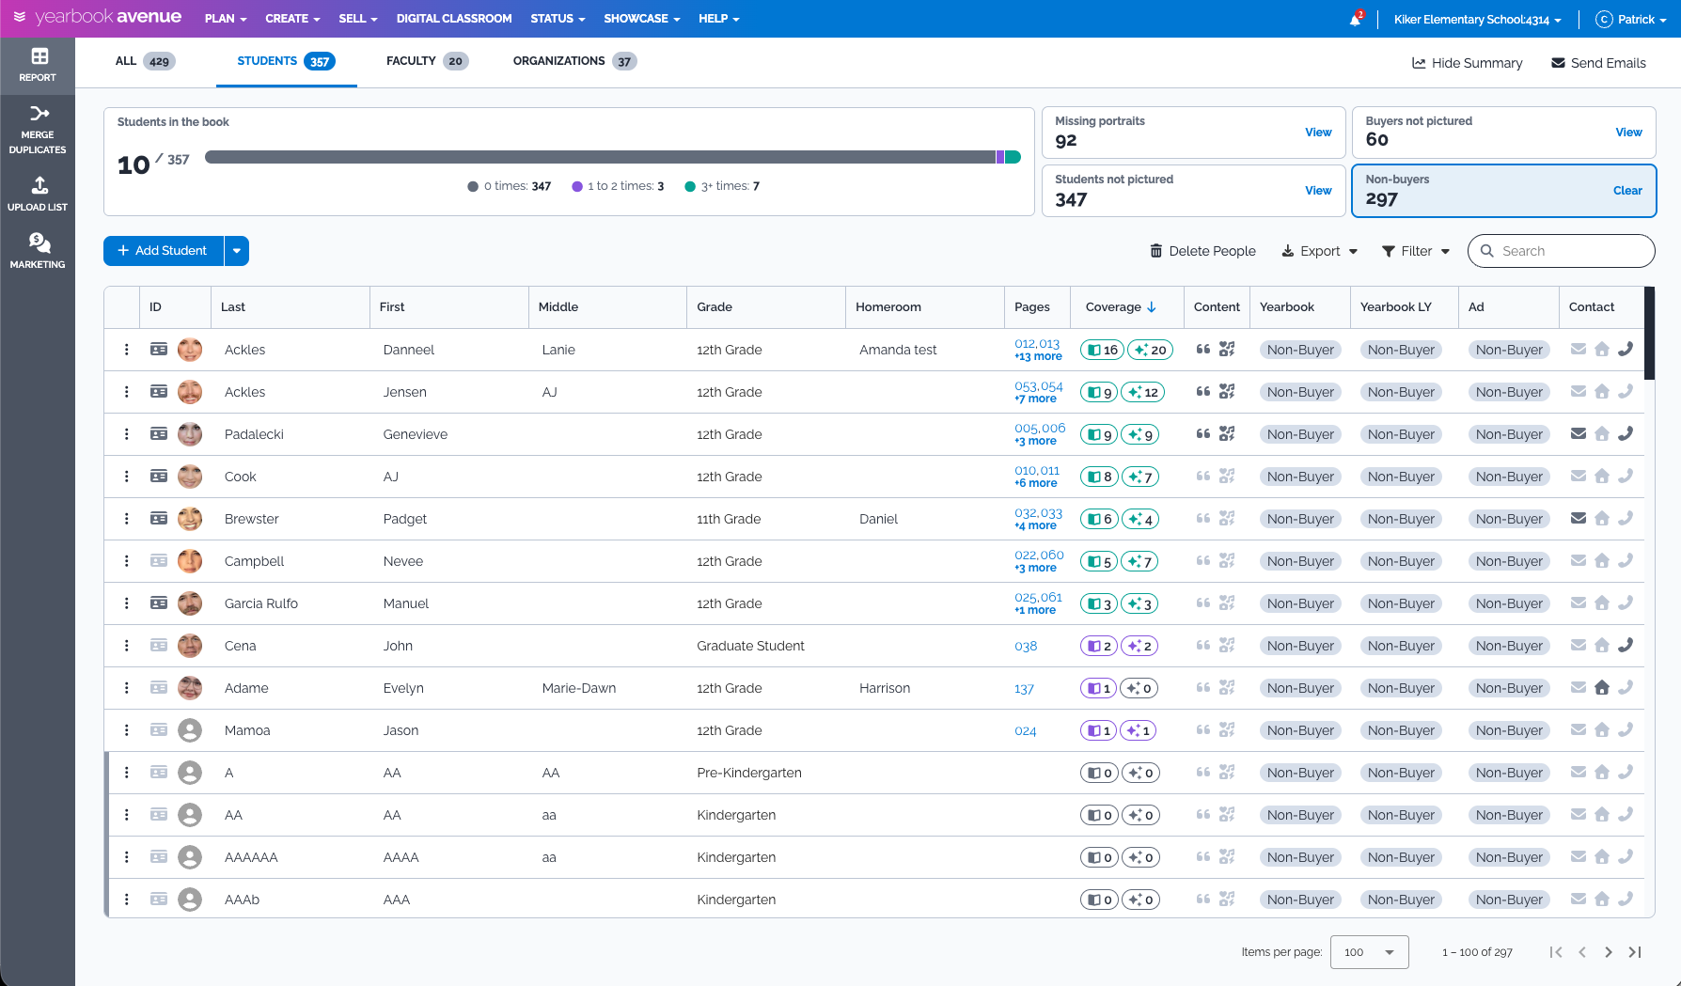Screen dimensions: 1681x986
Task: Open the Status menu
Action: point(558,19)
